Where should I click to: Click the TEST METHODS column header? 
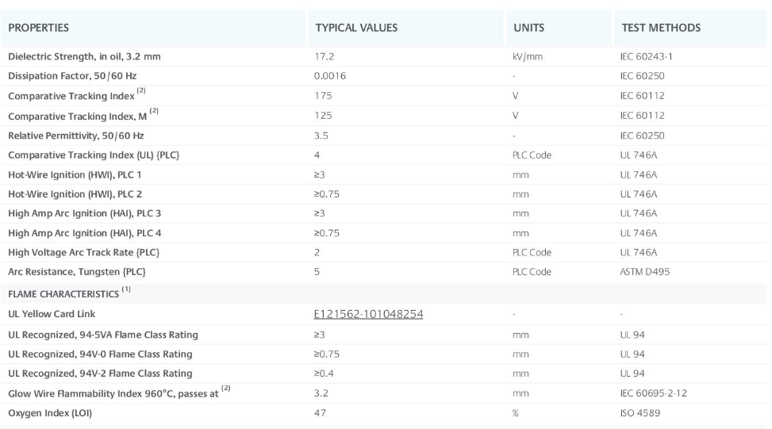[x=661, y=28]
